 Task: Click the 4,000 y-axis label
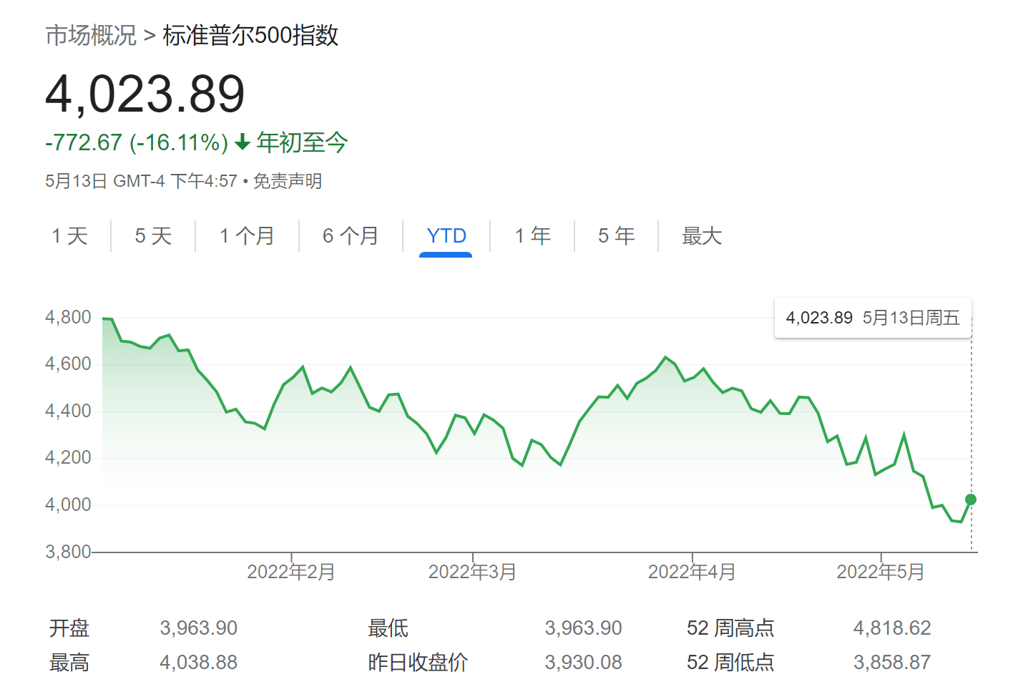click(x=68, y=505)
